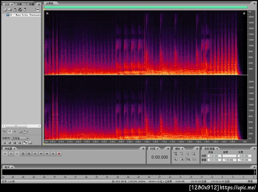Click Zoom In to Left Edge of Selection icon

coord(175,159)
